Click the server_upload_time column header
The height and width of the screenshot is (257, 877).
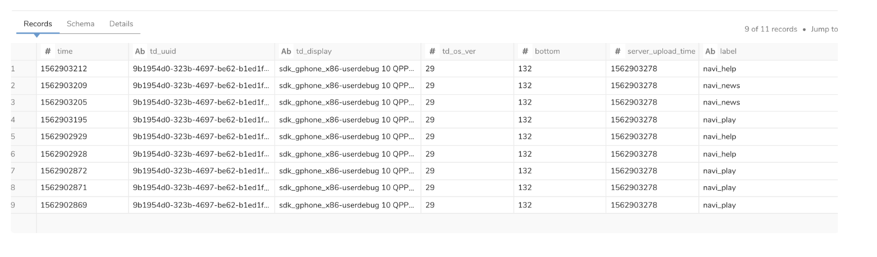coord(661,51)
